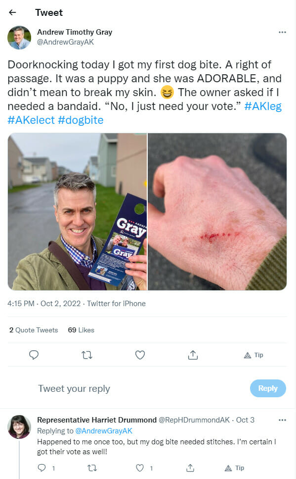Open the #dogbite hashtag
The height and width of the screenshot is (479, 296).
click(x=81, y=120)
